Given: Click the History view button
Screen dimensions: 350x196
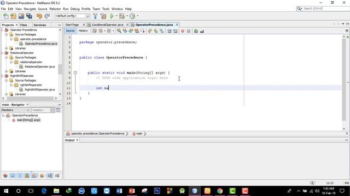Looking at the screenshot, I should (83, 30).
